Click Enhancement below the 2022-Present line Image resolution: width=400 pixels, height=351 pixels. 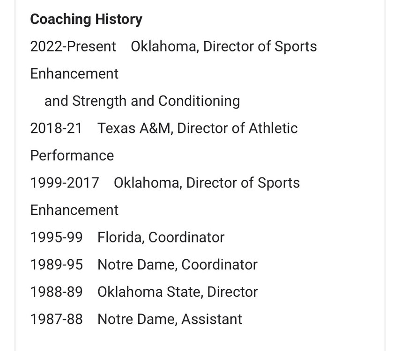pos(74,74)
